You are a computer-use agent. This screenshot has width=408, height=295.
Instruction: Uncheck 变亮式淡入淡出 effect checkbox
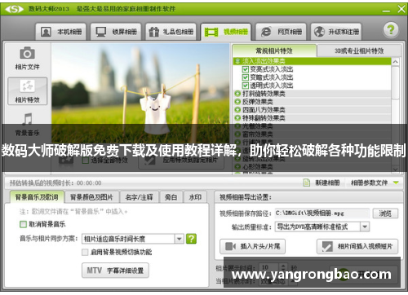click(246, 69)
